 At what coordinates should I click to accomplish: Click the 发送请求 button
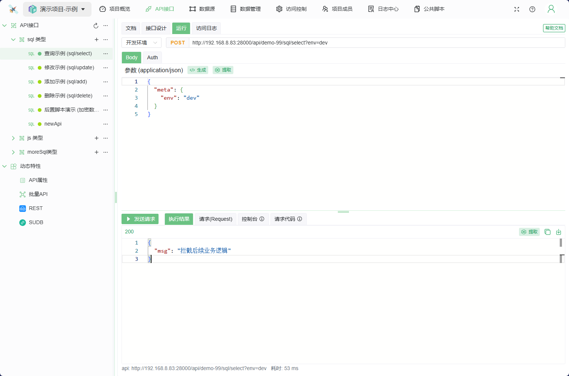[140, 219]
